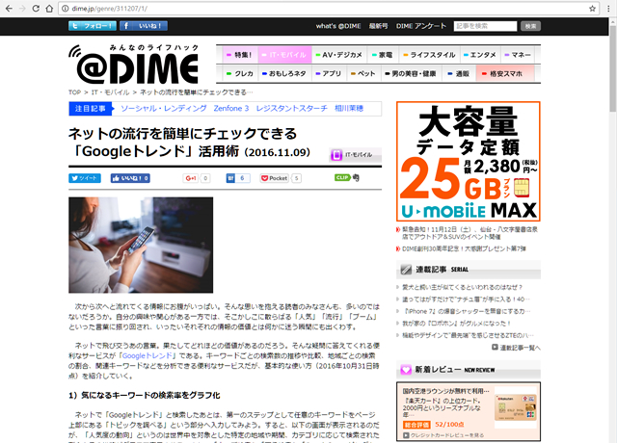Select the ライフスタイル navigation tab
Screen dimensions: 617x443
433,55
